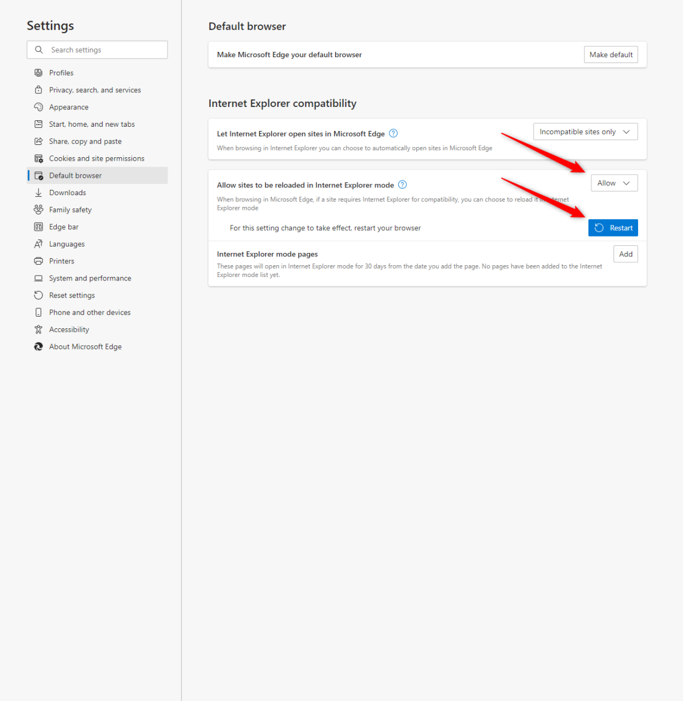Select System and performance in sidebar
683x701 pixels.
click(x=90, y=278)
